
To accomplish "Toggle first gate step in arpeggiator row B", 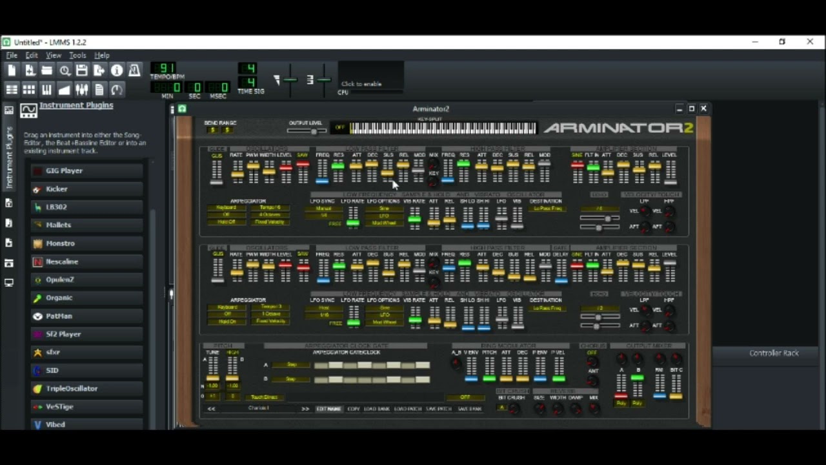I will point(321,380).
